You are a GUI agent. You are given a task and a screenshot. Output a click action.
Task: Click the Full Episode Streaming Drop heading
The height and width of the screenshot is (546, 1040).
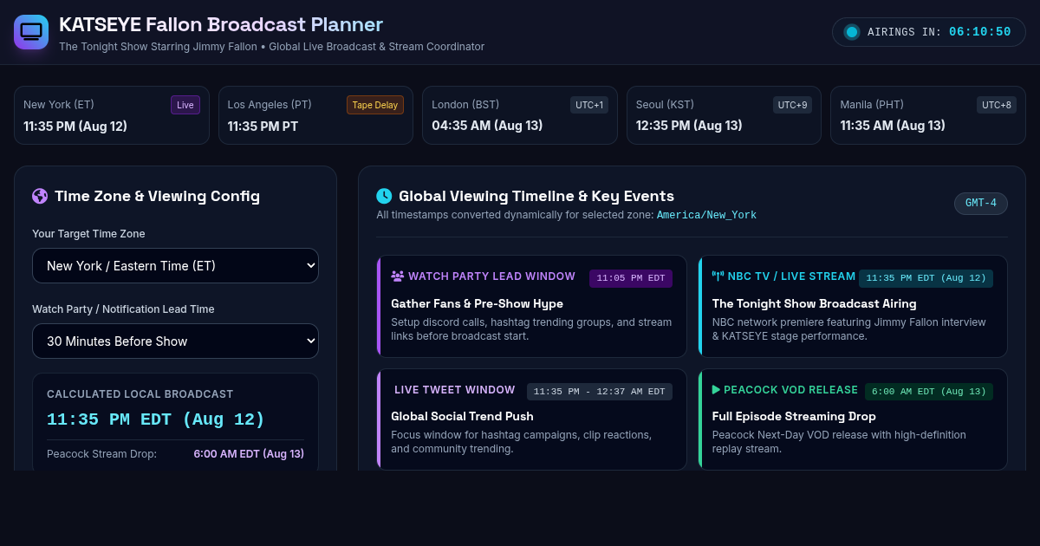[794, 416]
